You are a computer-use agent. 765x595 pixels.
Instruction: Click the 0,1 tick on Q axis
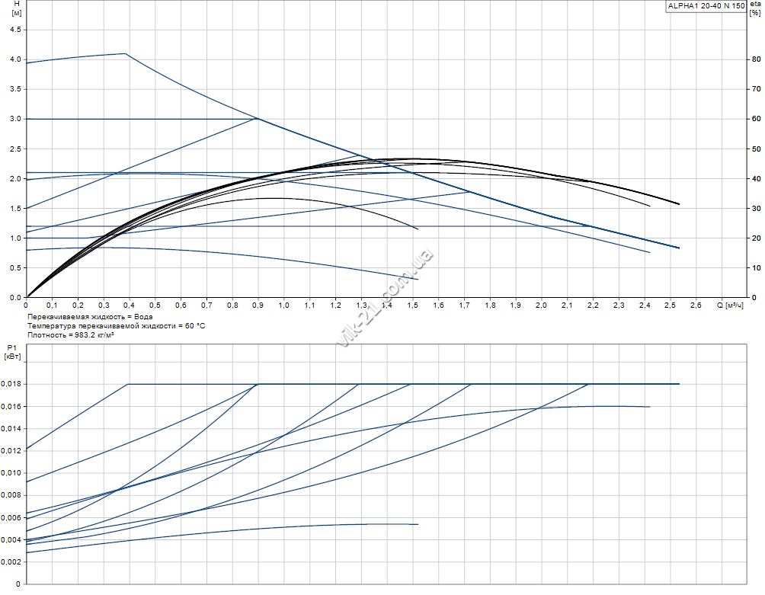pyautogui.click(x=52, y=305)
